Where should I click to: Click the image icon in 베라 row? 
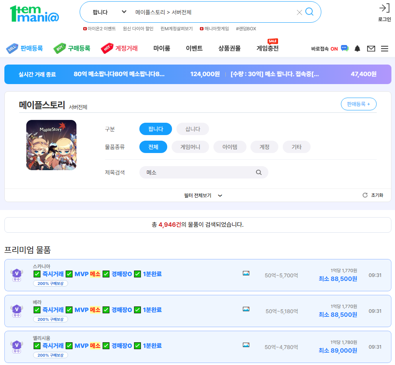pyautogui.click(x=246, y=309)
